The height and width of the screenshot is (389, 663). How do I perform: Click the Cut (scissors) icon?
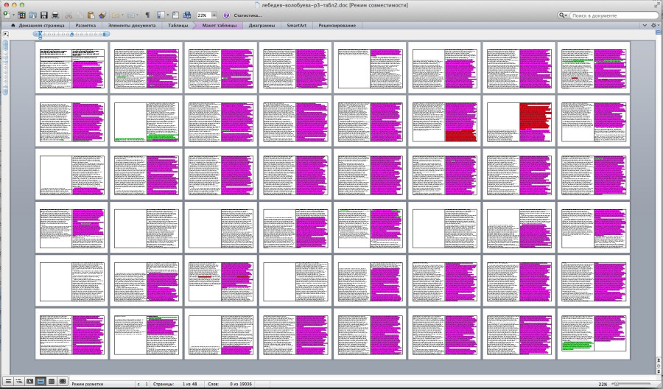(x=69, y=15)
